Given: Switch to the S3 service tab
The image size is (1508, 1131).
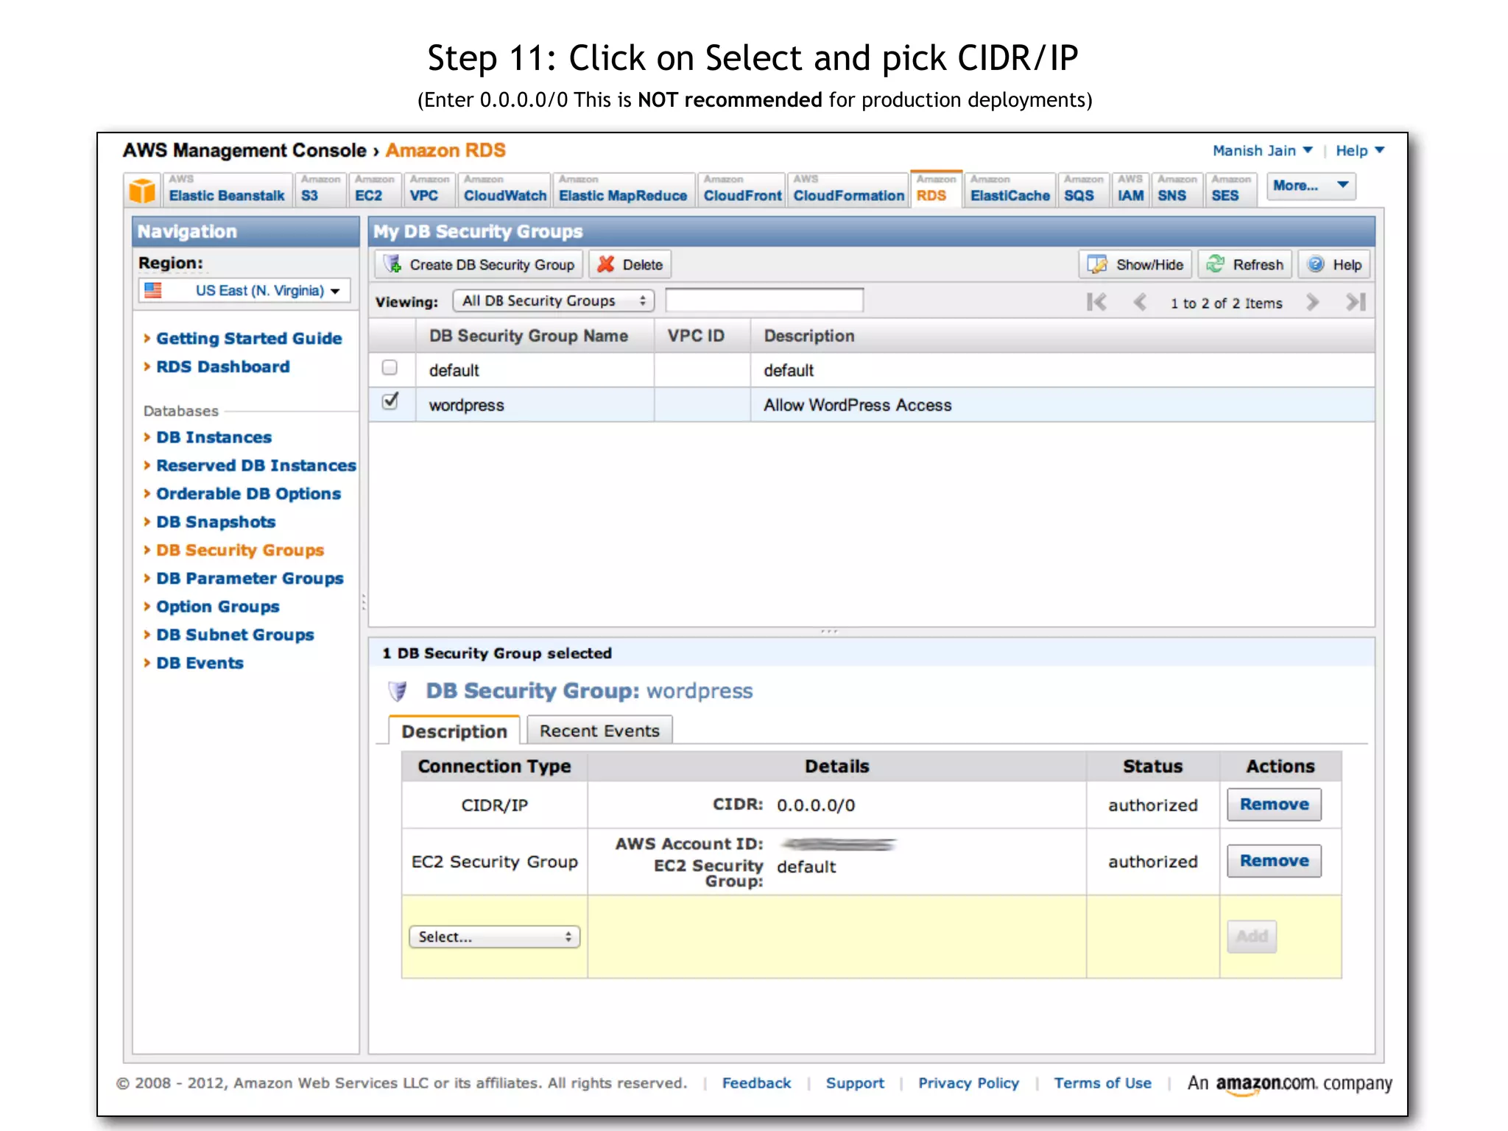Looking at the screenshot, I should tap(320, 190).
